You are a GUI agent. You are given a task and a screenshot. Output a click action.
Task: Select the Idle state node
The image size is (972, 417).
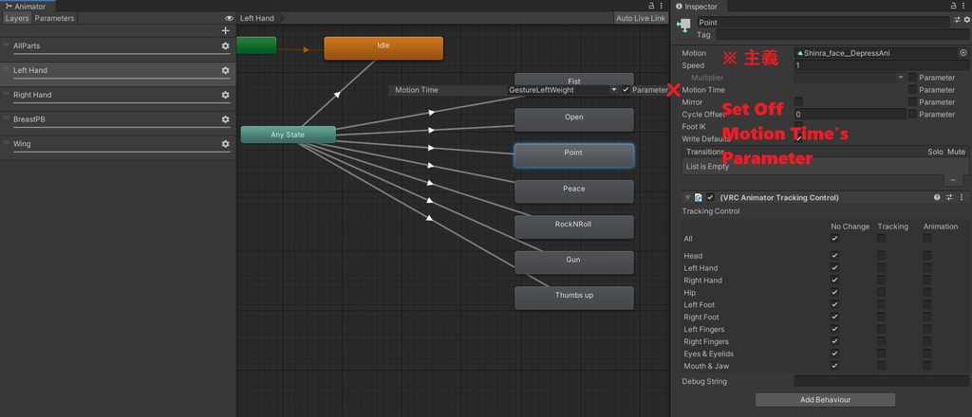point(383,48)
